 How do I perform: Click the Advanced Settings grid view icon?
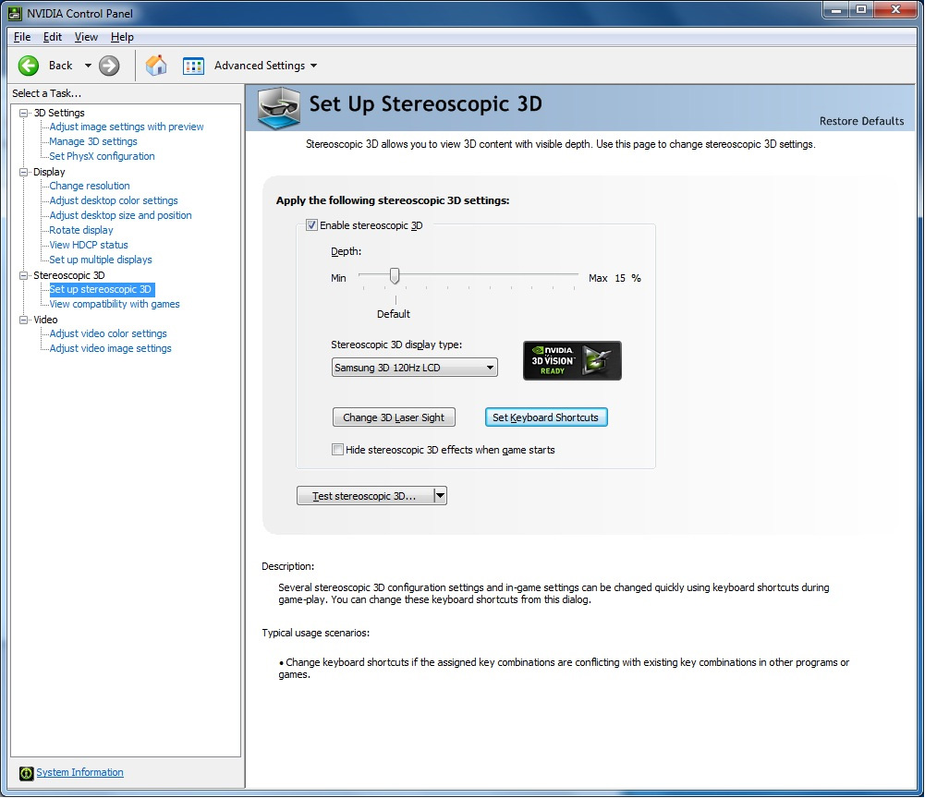[x=193, y=66]
